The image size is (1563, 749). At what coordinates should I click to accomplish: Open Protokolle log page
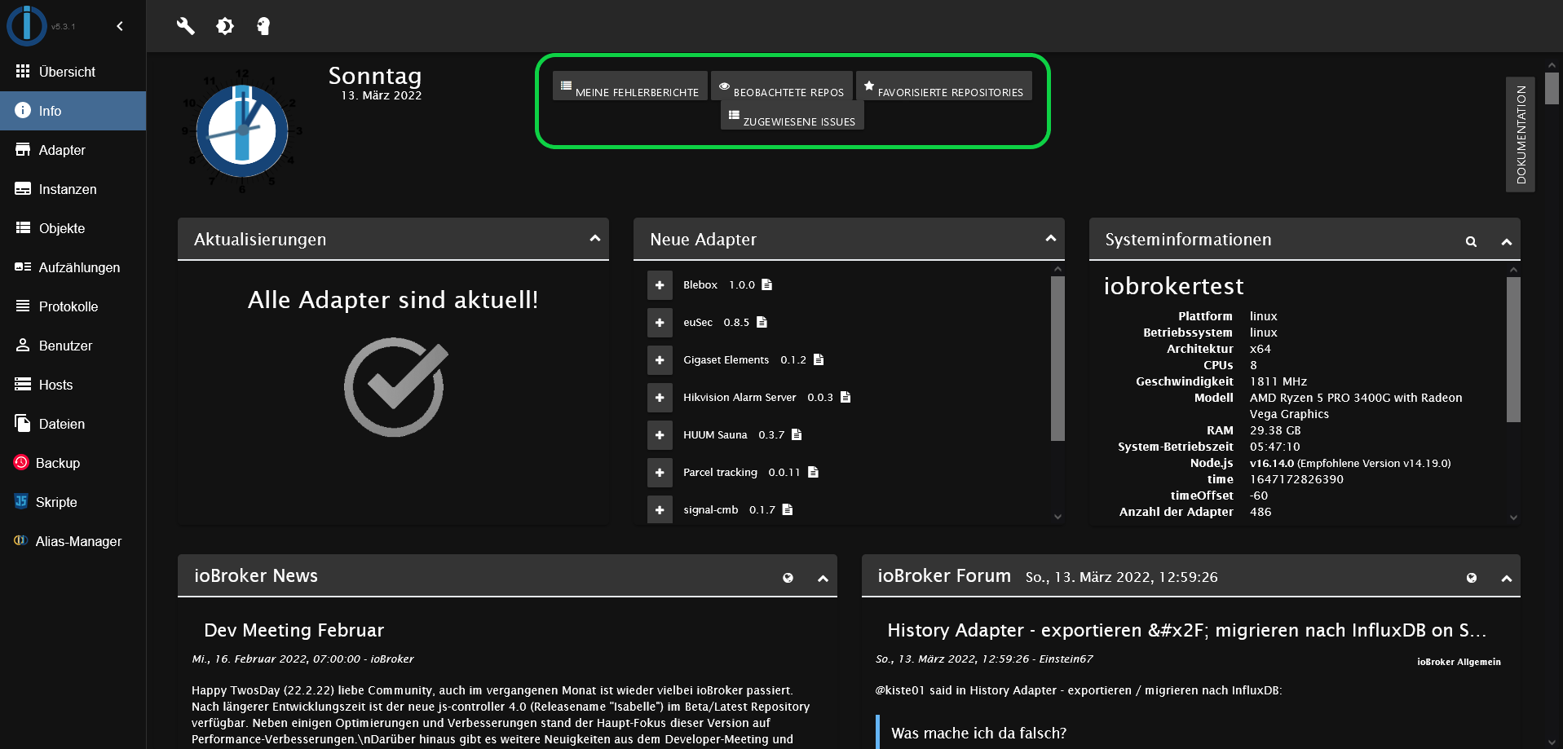(73, 306)
